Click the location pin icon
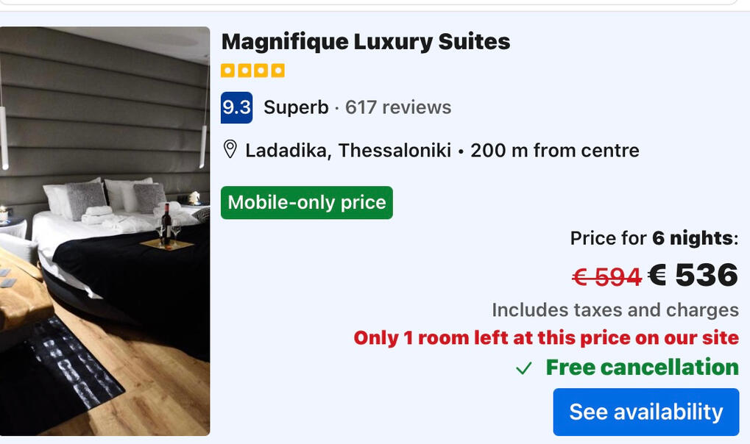The image size is (750, 444). click(x=230, y=150)
